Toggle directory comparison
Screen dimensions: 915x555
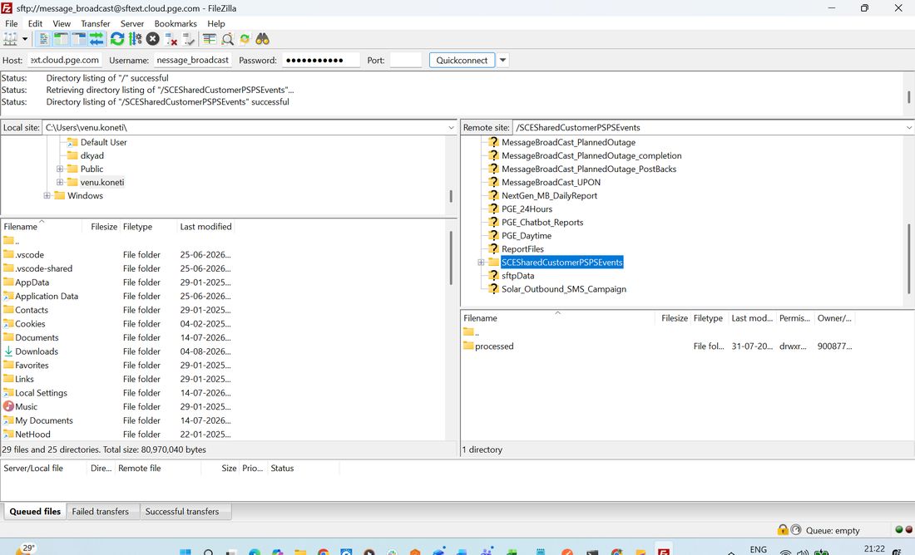228,39
